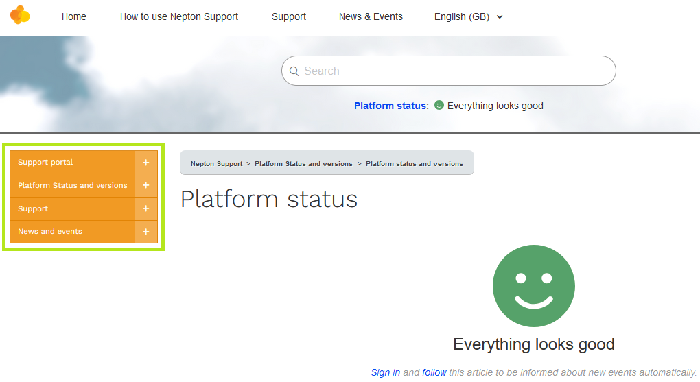Click the Platform status link in banner

(x=390, y=106)
